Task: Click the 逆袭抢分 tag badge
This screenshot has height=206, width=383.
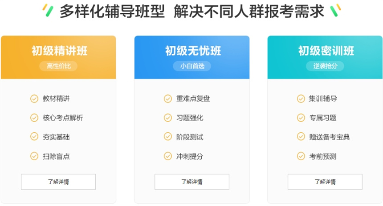Action: 325,66
